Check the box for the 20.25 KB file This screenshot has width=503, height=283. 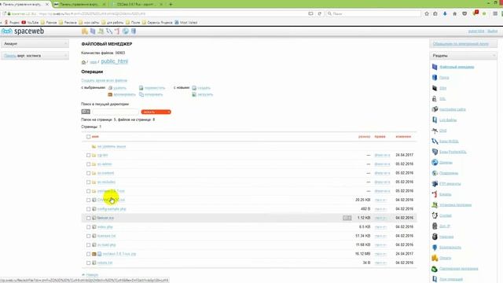[x=88, y=200]
